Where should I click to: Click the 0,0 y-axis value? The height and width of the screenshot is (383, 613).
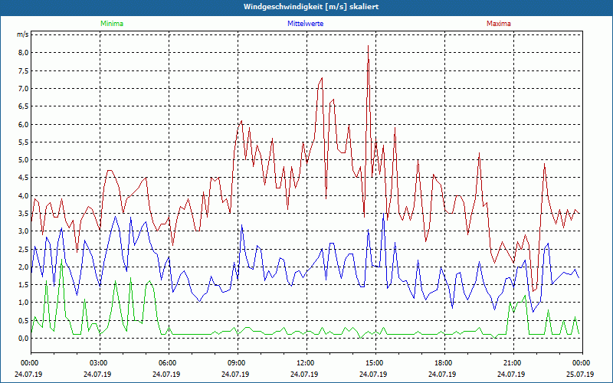24,339
